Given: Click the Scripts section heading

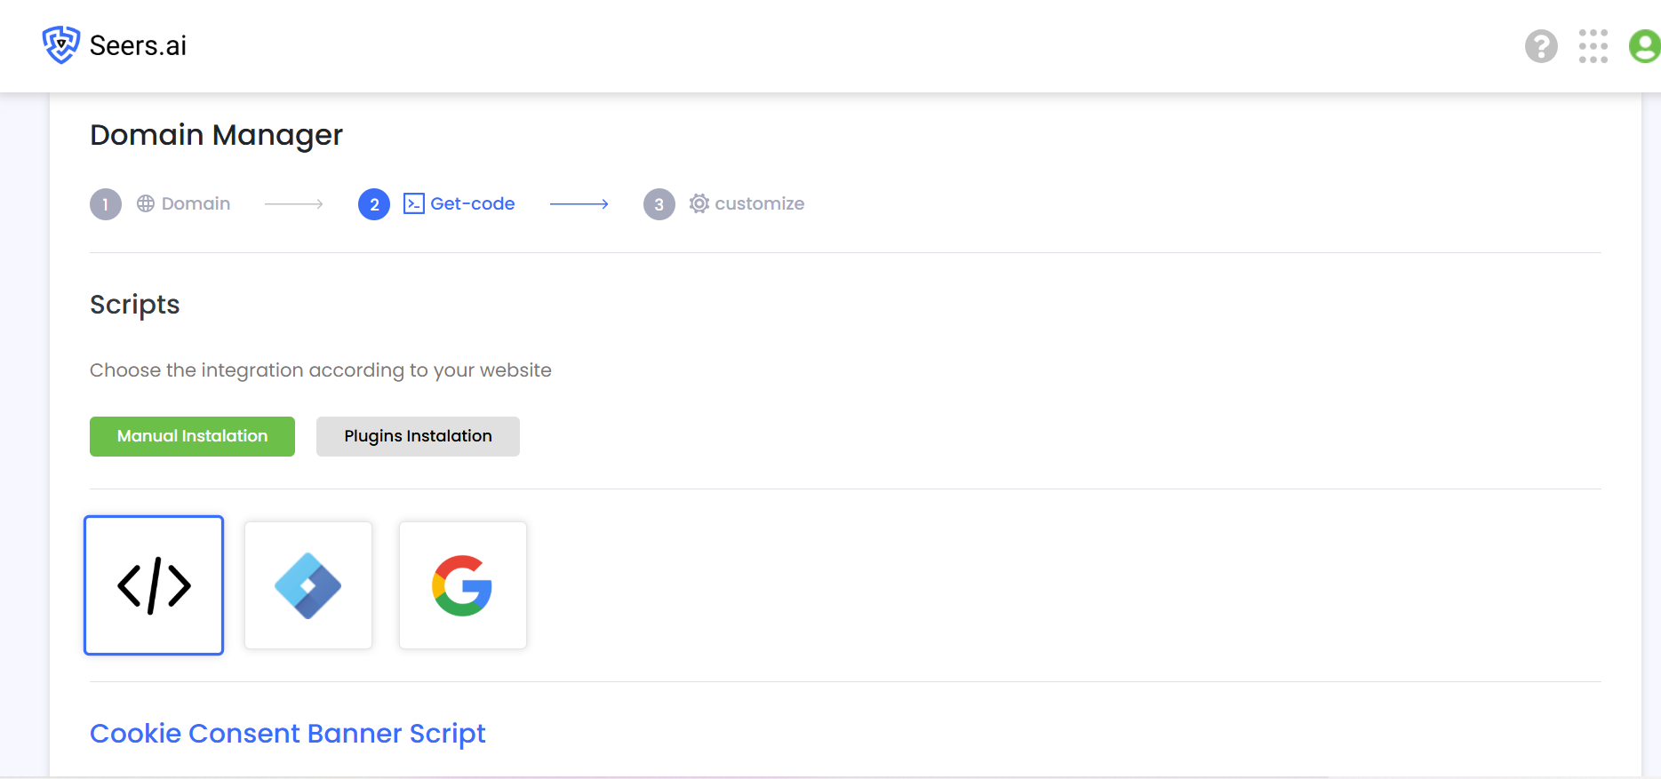Looking at the screenshot, I should pos(135,305).
